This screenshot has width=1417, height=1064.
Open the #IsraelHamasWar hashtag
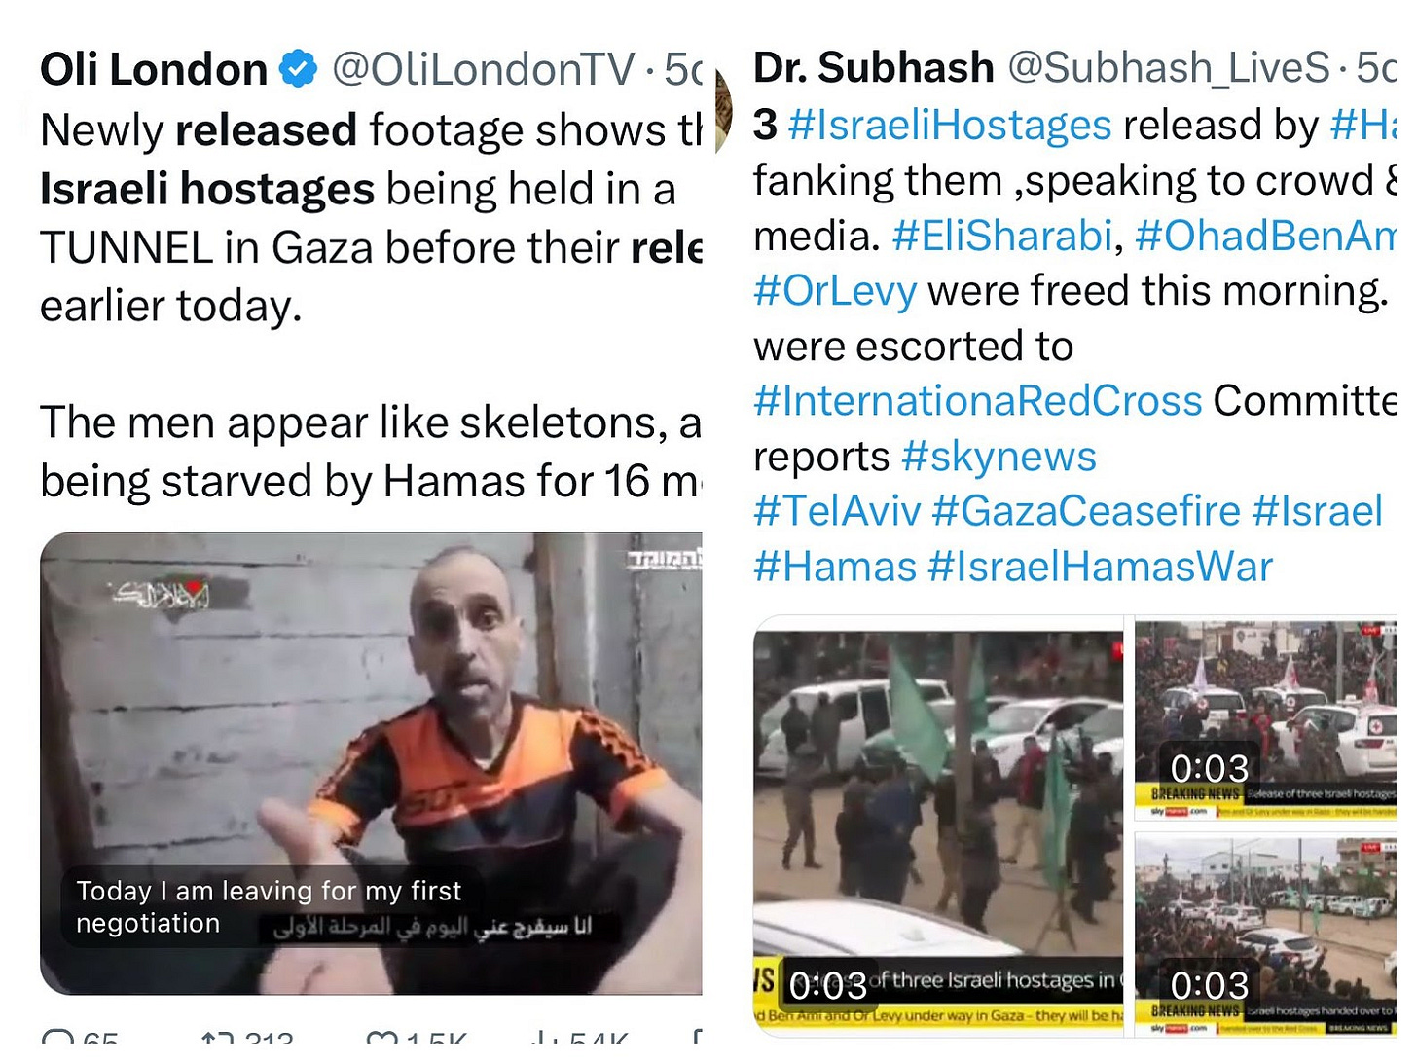[x=1101, y=567]
